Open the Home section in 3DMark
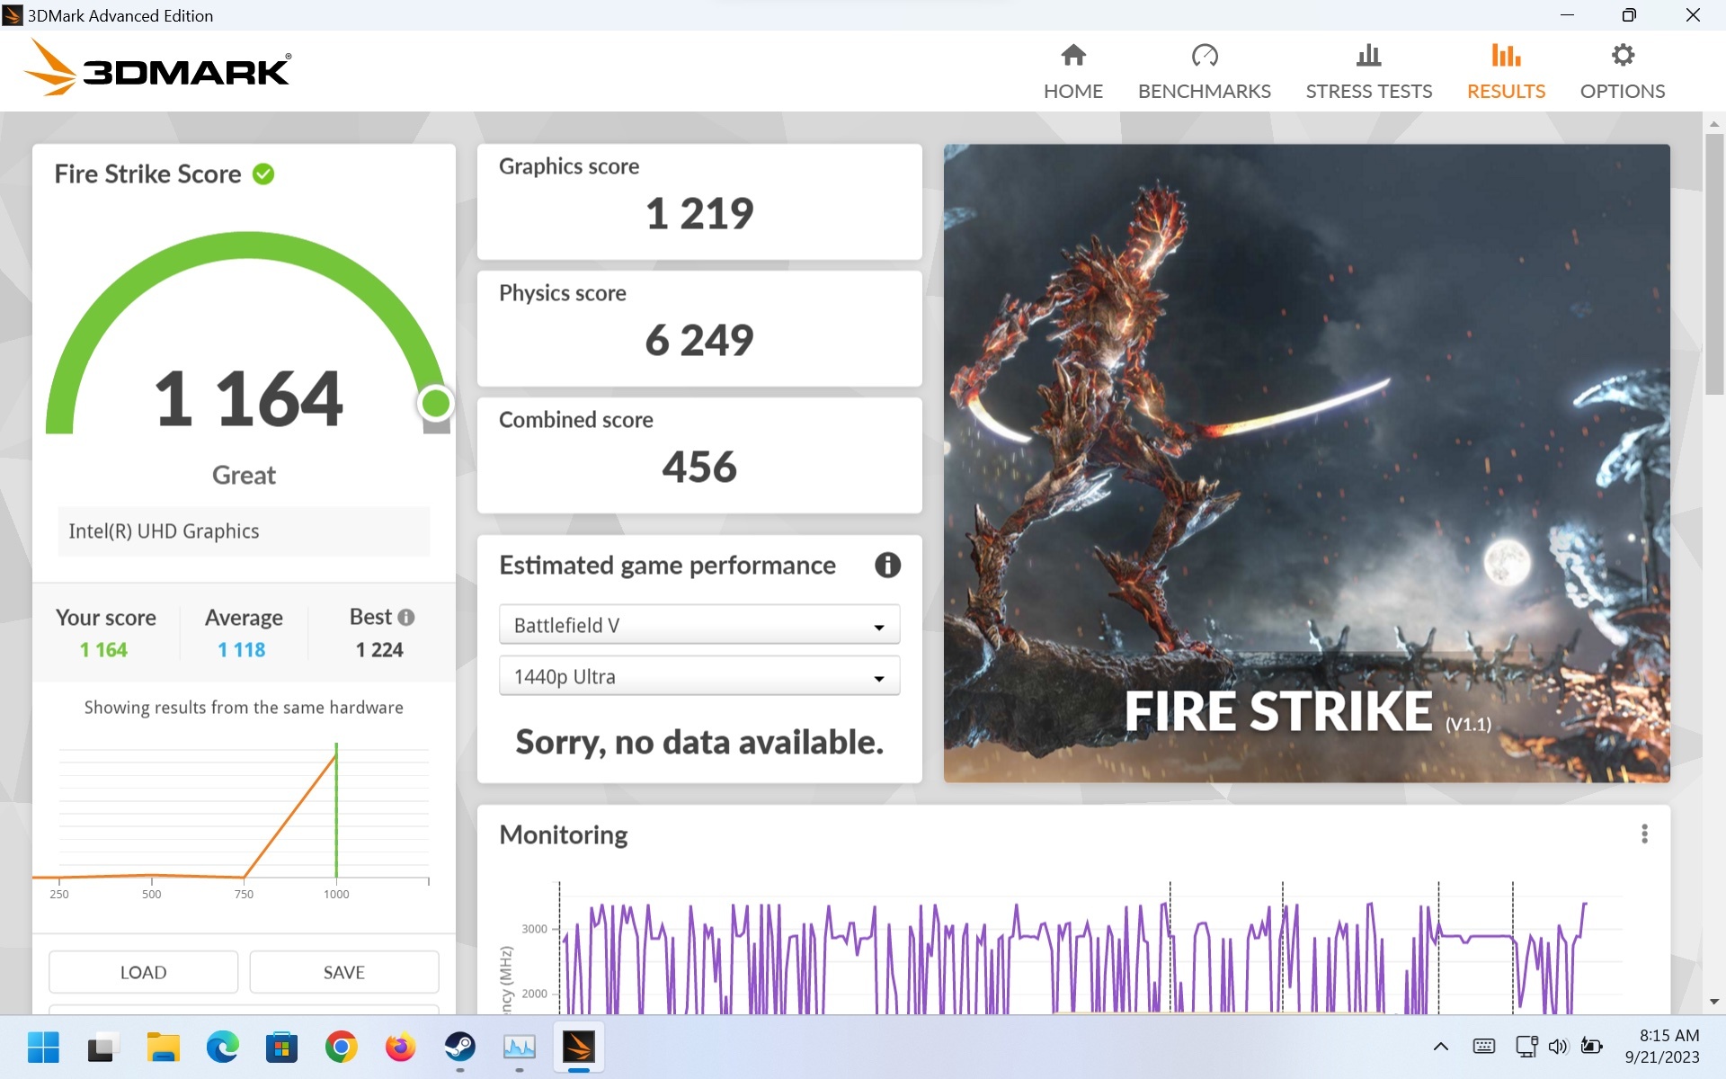Viewport: 1726px width, 1079px height. click(1072, 72)
